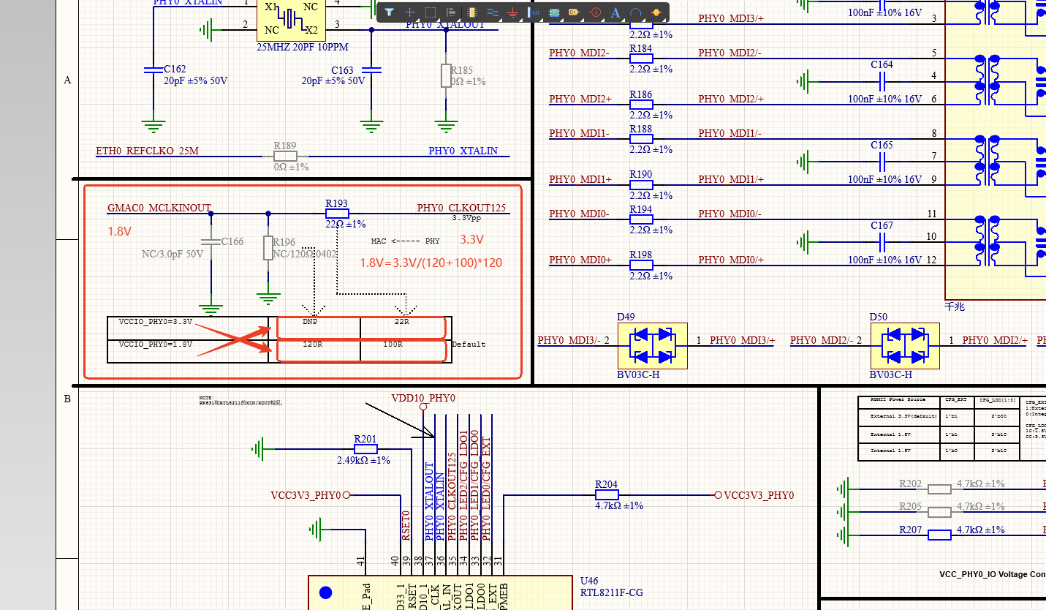The height and width of the screenshot is (610, 1046).
Task: Open the selection filter in the active bar
Action: tap(390, 12)
